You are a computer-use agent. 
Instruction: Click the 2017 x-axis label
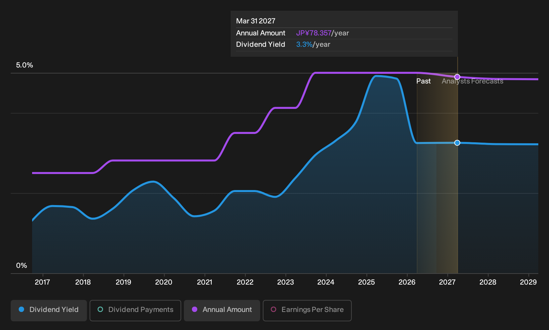coord(42,282)
